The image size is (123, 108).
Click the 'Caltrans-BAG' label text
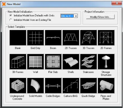point(71,96)
